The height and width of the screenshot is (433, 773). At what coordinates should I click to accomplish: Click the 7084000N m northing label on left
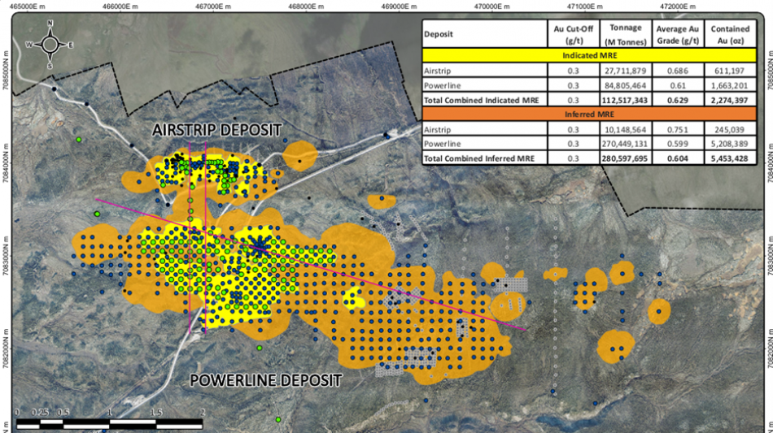pyautogui.click(x=6, y=164)
